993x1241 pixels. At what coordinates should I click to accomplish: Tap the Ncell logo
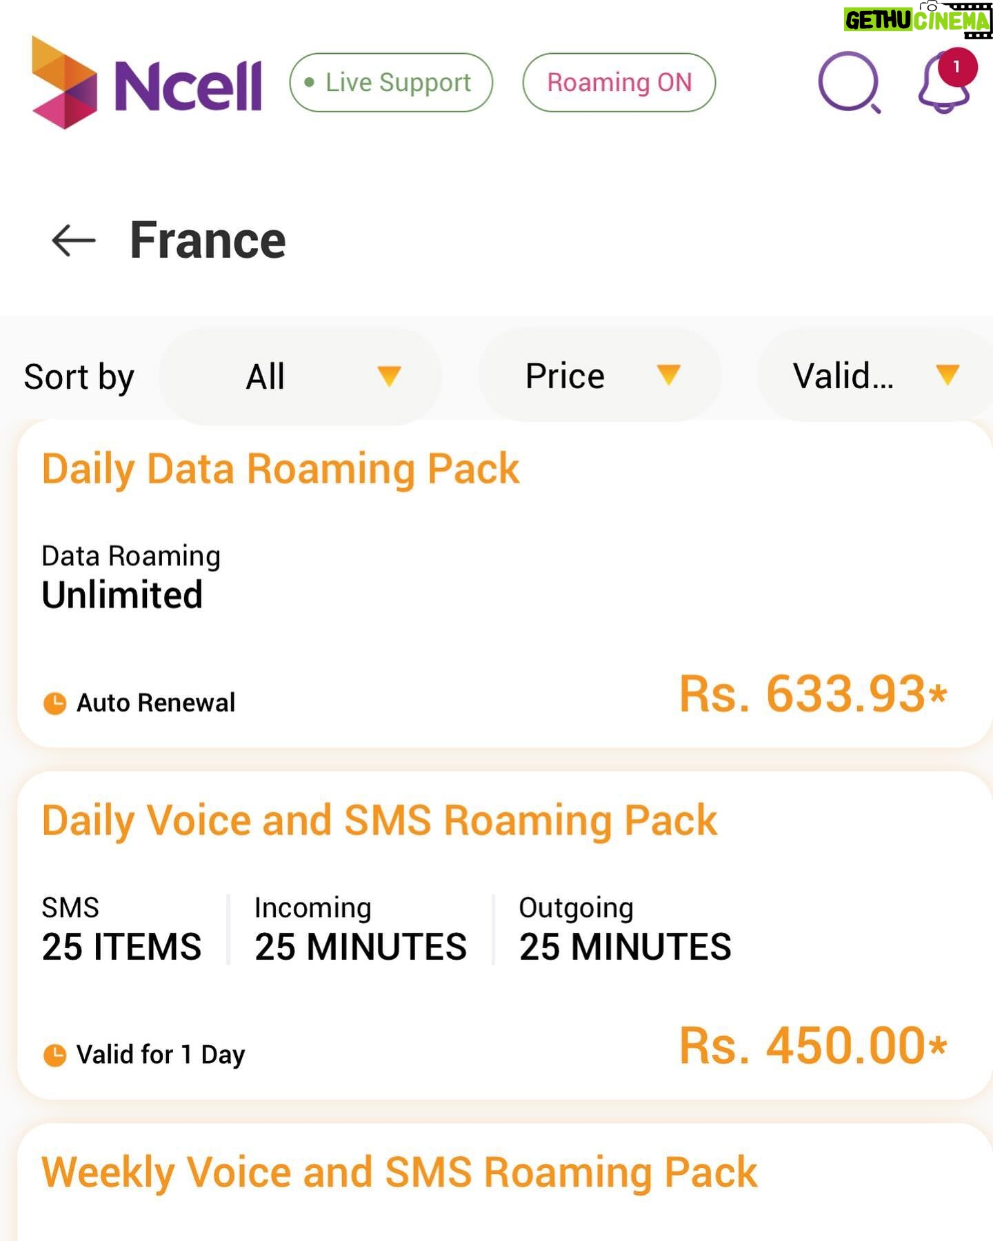(146, 83)
